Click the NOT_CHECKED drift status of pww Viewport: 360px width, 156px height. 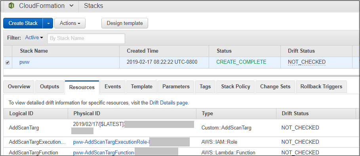[307, 62]
